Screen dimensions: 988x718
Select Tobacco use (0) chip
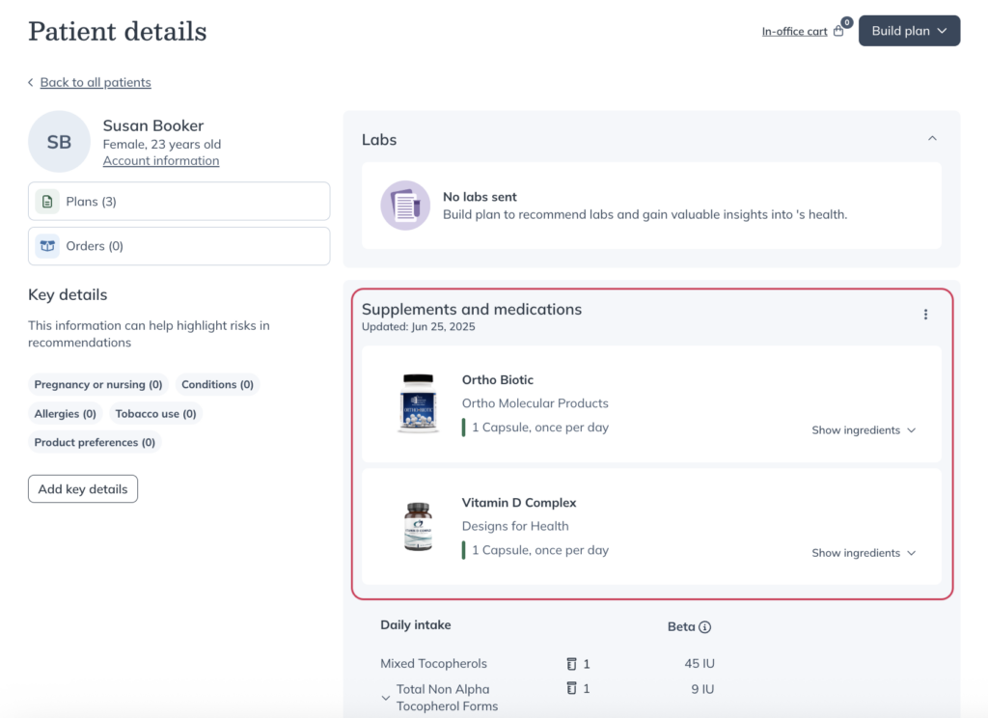click(155, 414)
